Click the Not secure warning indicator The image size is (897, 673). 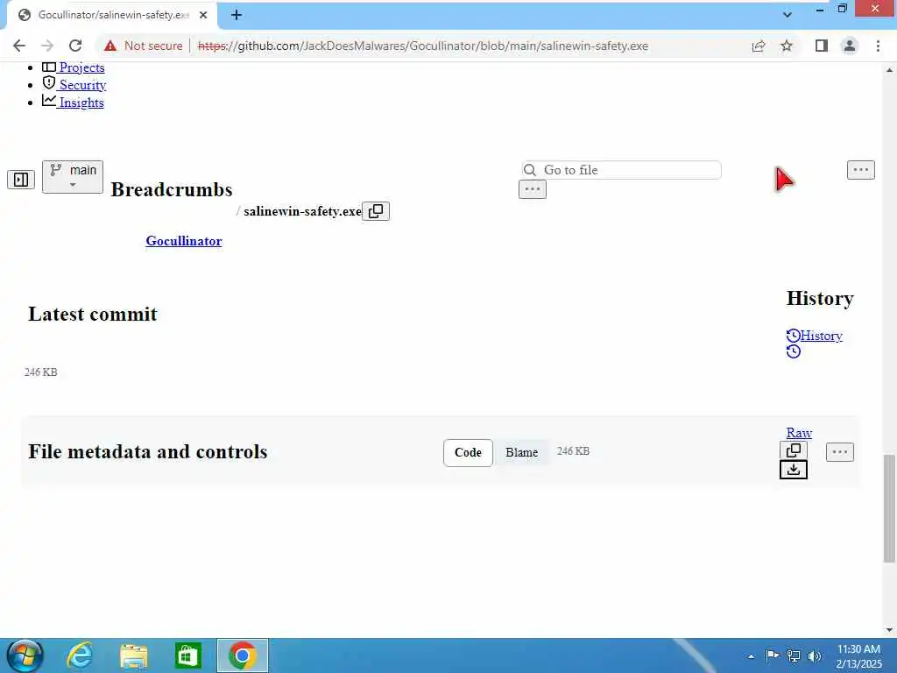pyautogui.click(x=143, y=46)
